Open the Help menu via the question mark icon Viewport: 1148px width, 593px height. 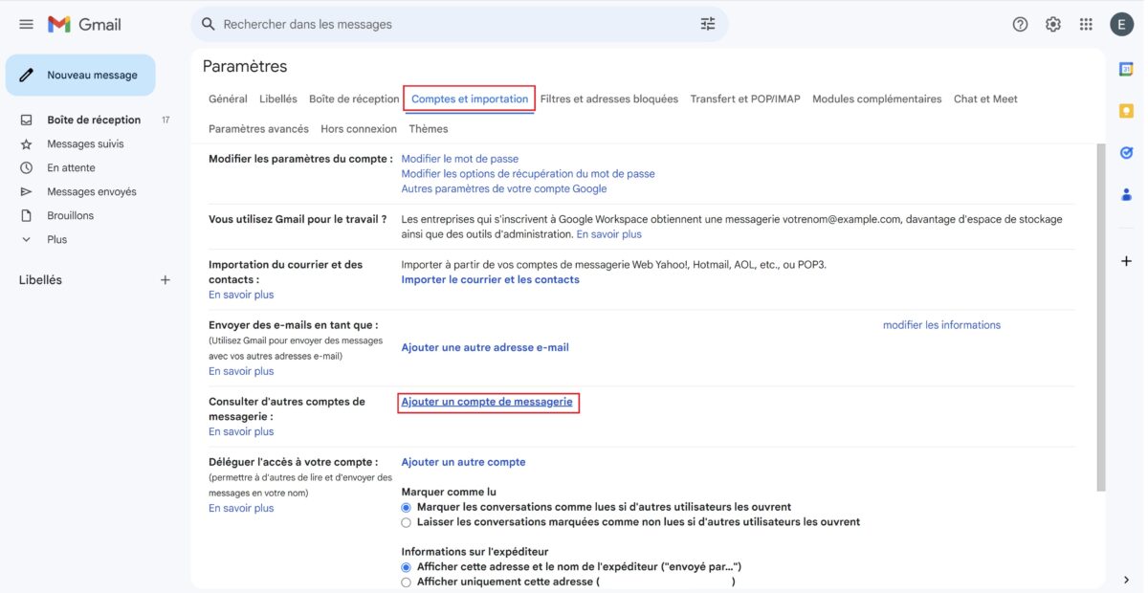1020,24
